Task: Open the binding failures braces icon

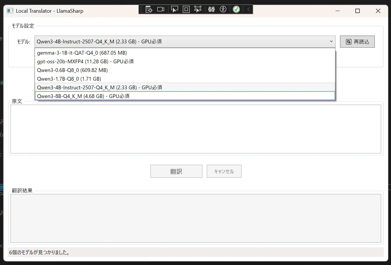Action: (211, 10)
